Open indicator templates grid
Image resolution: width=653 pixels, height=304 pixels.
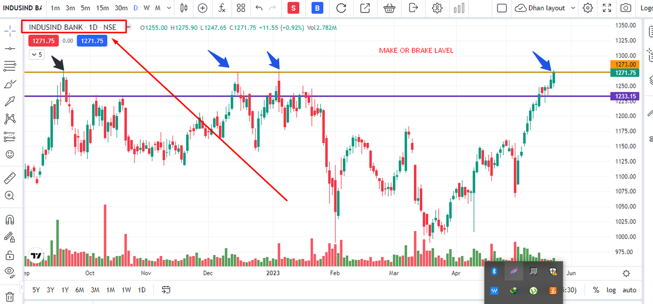click(x=241, y=8)
